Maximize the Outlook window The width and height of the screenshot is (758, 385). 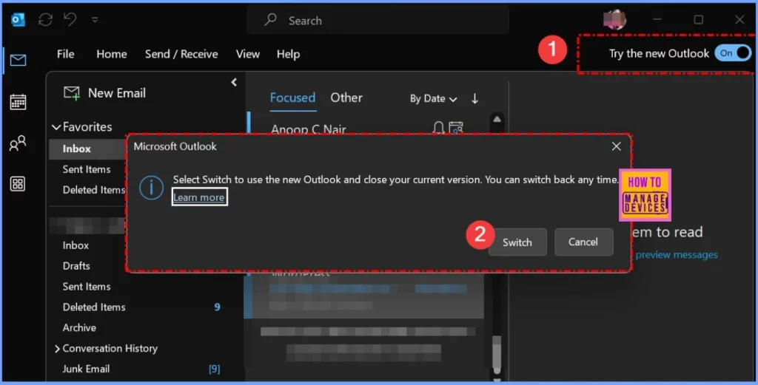tap(699, 20)
